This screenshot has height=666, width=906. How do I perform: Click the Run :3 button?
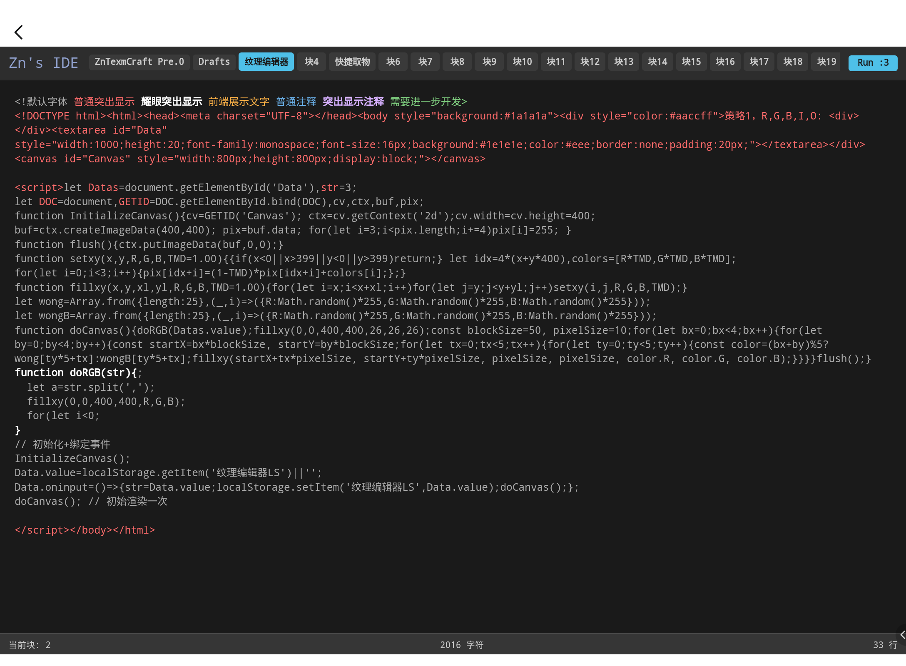[x=873, y=62]
